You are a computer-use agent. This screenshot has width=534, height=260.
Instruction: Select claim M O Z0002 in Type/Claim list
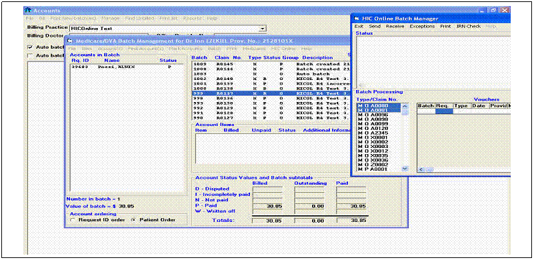point(379,164)
